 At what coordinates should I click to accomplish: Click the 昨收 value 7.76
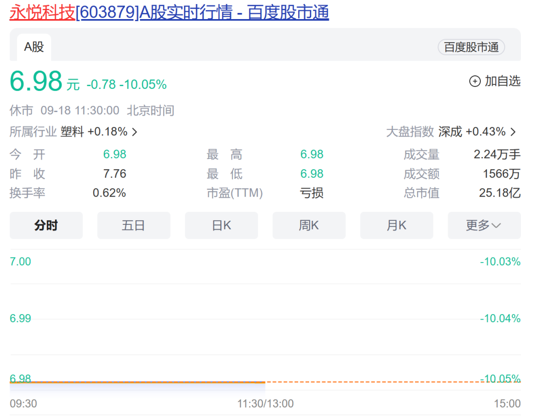coord(115,174)
